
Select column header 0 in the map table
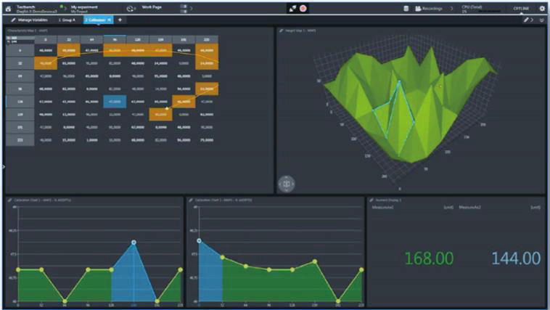(x=46, y=40)
